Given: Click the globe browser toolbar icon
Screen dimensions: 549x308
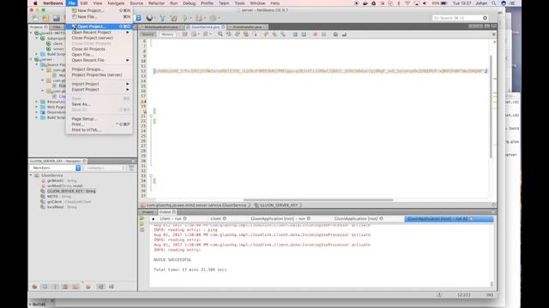Looking at the screenshot, I should [150, 18].
